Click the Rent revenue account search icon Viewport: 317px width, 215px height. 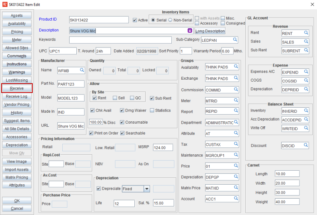click(306, 33)
